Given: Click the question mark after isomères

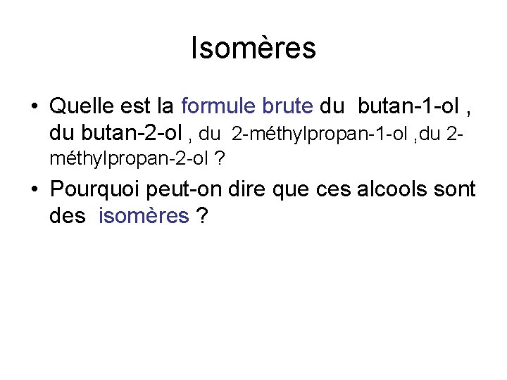Looking at the screenshot, I should coord(202,215).
